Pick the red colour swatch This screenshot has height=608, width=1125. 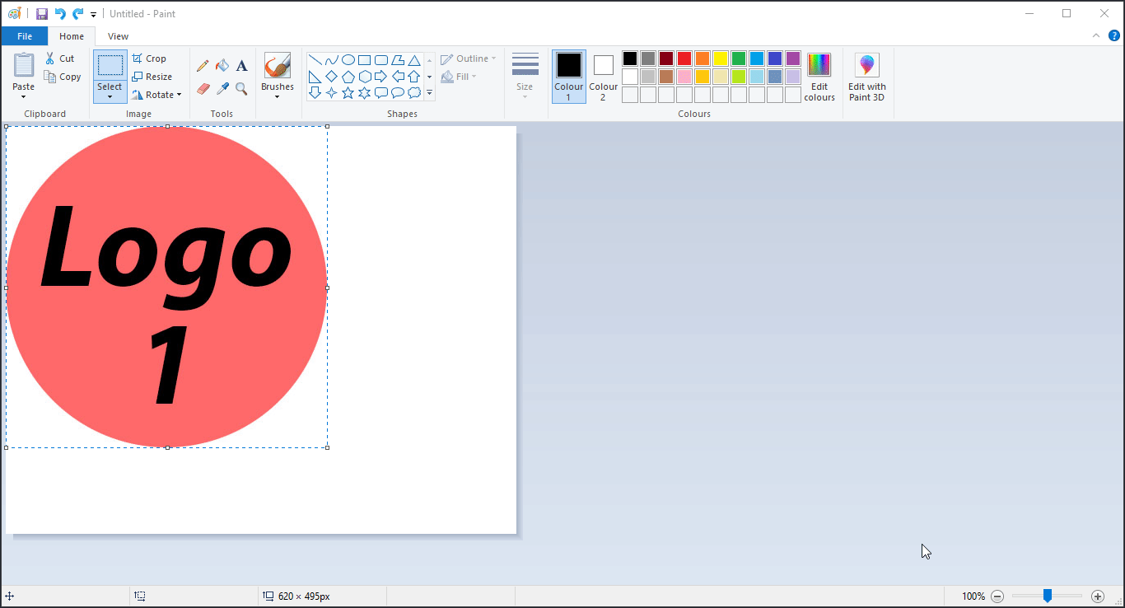684,58
